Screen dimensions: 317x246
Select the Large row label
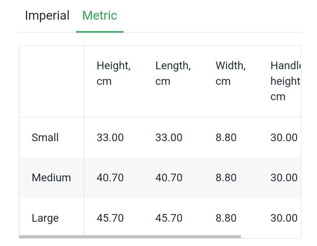45,218
